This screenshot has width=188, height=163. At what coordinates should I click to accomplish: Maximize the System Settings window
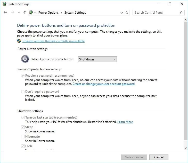click(x=170, y=4)
